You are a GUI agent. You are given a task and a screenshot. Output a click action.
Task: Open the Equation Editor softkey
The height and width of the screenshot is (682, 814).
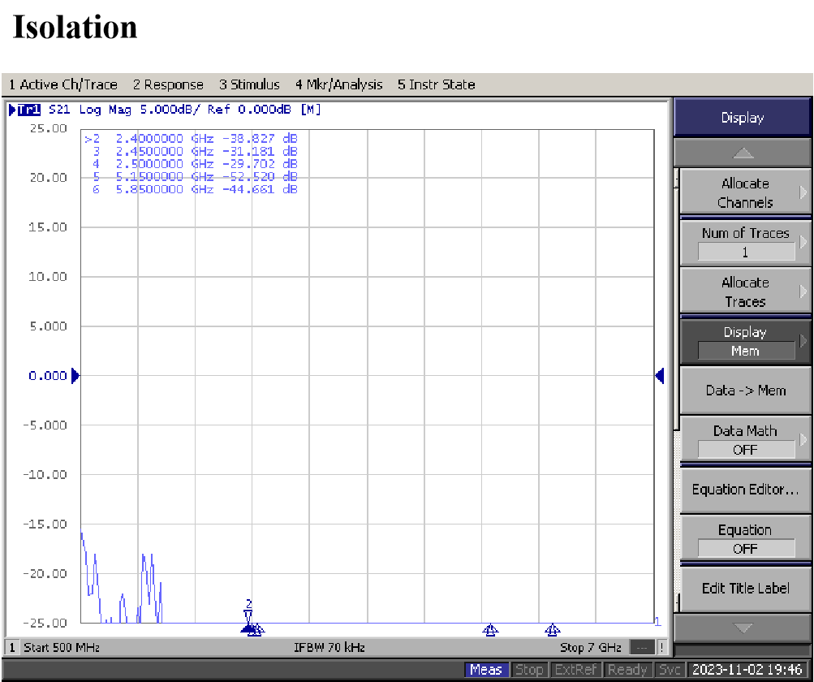coord(745,490)
